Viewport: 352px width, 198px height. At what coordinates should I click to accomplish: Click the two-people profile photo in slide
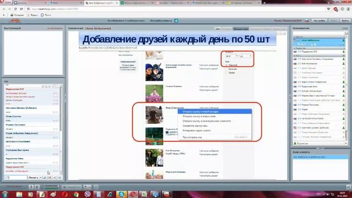coord(154,72)
